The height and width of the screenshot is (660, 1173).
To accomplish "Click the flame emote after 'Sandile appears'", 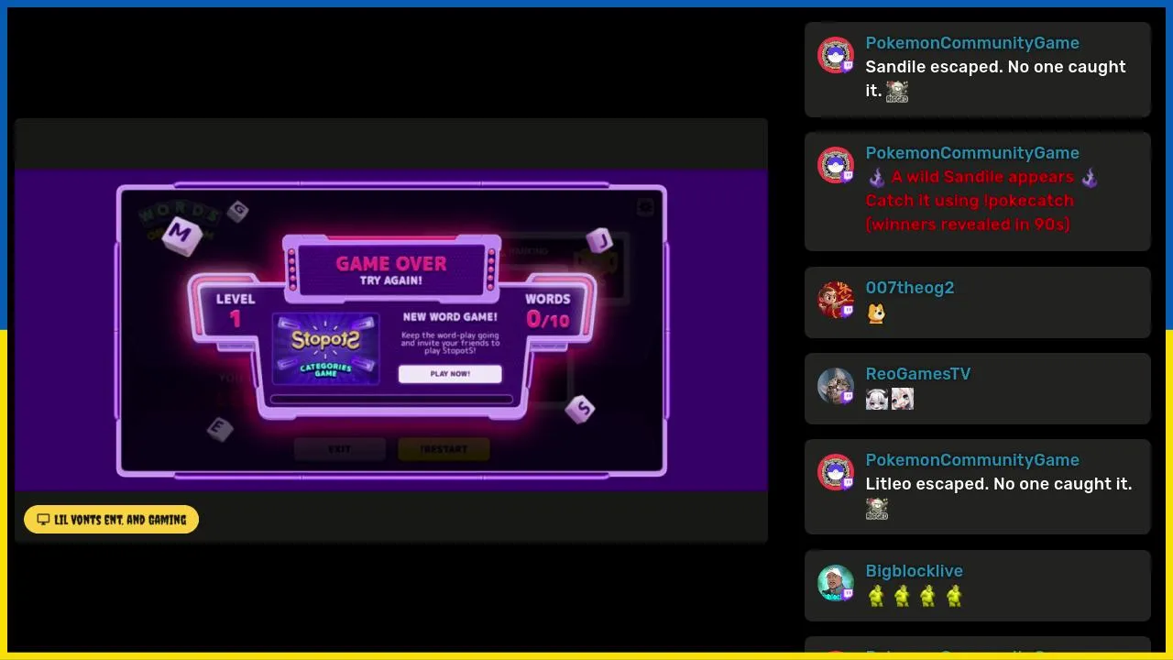I will [1089, 178].
